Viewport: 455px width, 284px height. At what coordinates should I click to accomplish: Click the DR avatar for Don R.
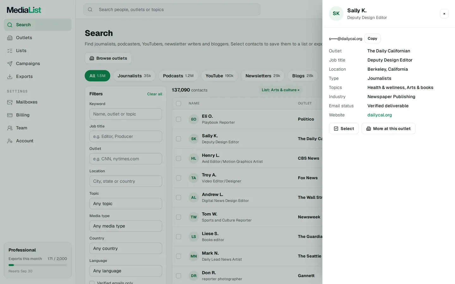[x=194, y=276]
